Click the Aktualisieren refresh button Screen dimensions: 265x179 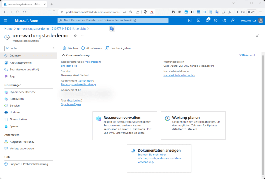[92, 48]
